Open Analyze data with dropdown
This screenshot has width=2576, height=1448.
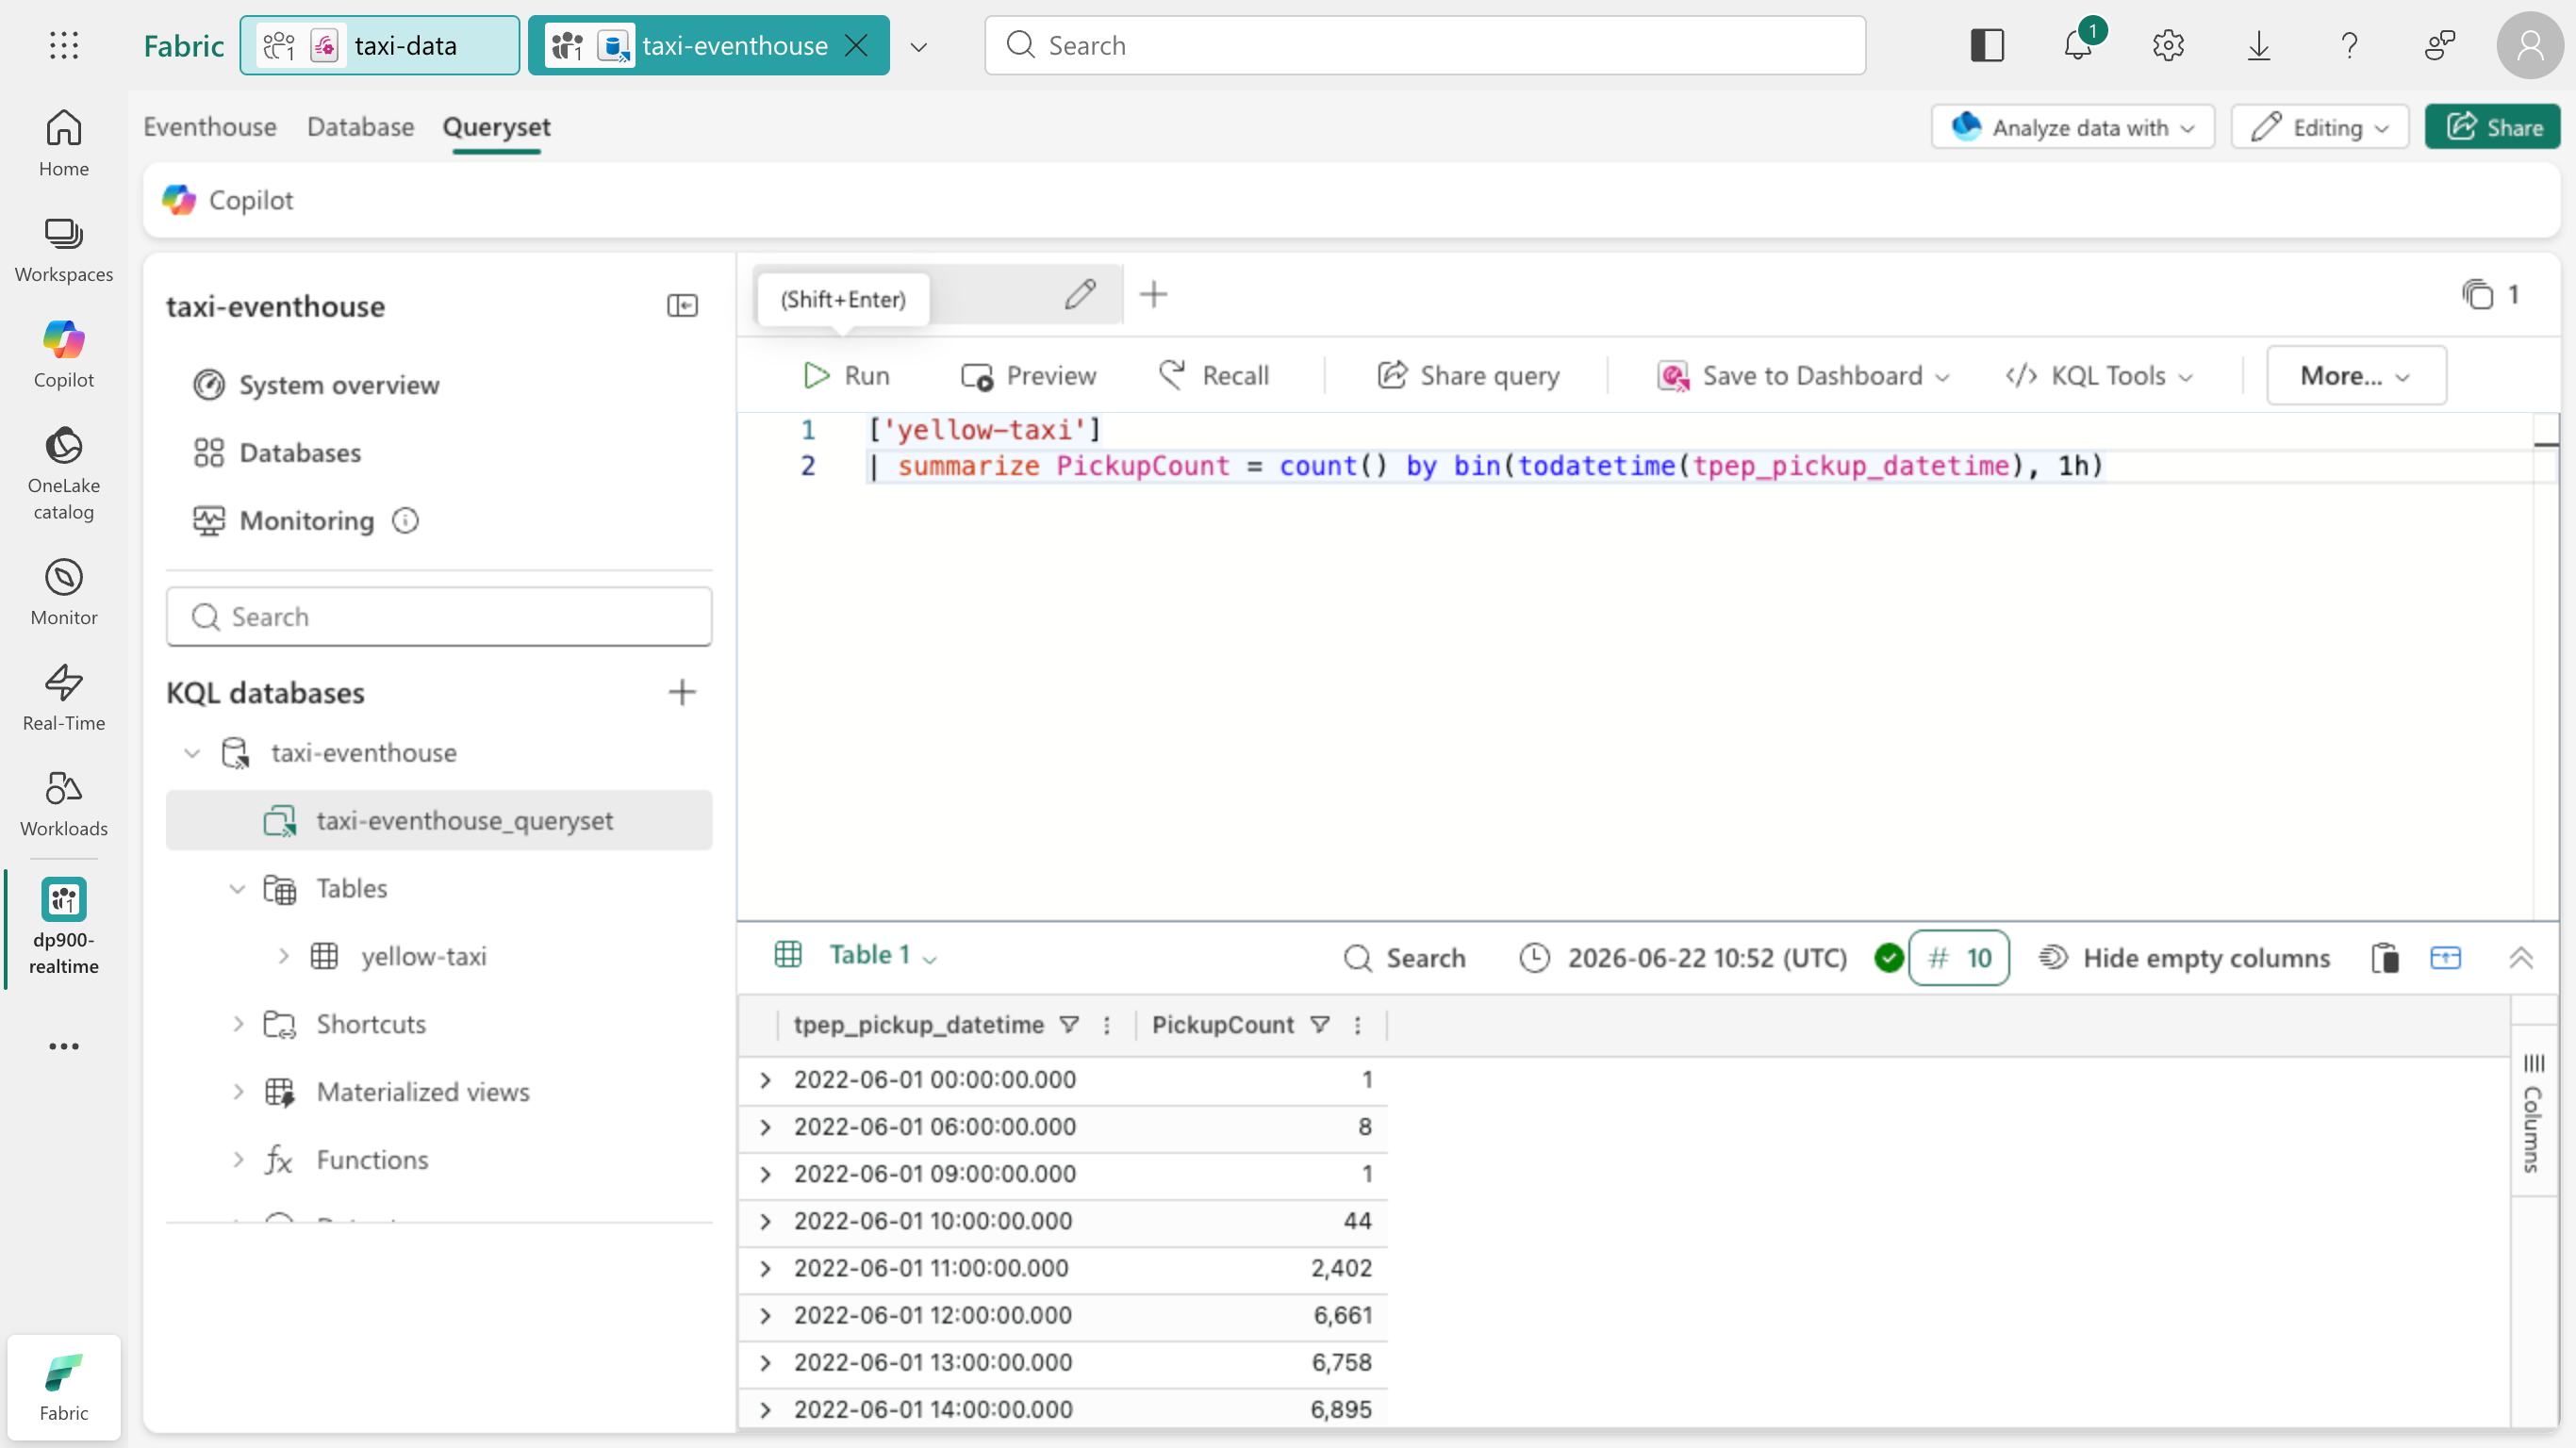(2072, 127)
